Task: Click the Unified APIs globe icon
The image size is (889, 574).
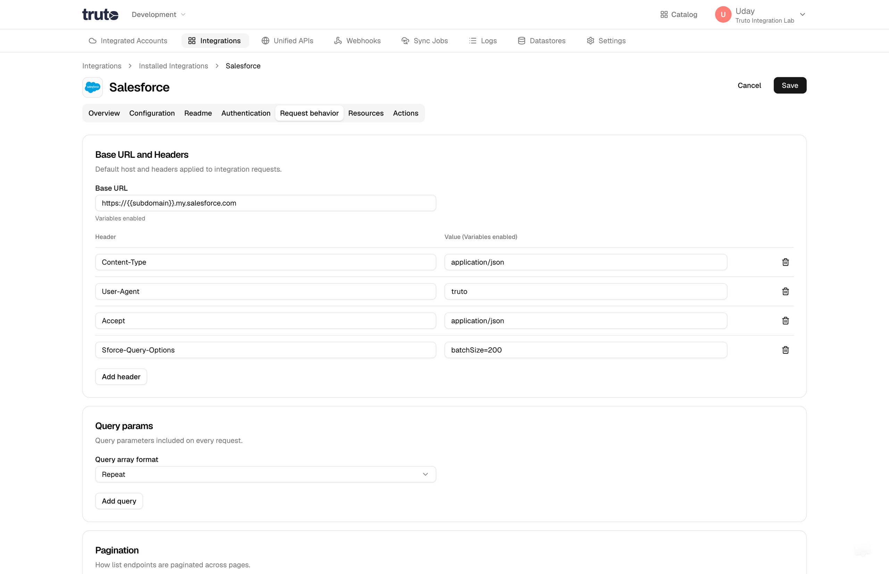Action: click(x=265, y=41)
